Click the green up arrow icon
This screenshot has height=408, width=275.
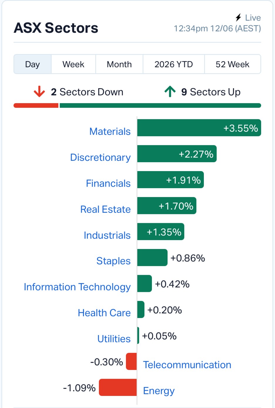pos(170,91)
